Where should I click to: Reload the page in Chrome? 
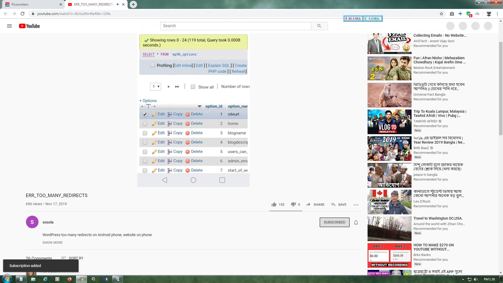click(23, 14)
